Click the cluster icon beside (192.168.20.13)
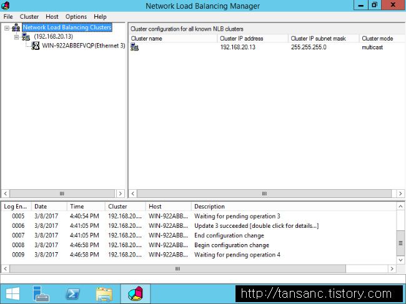Image resolution: width=406 pixels, height=304 pixels. click(26, 37)
